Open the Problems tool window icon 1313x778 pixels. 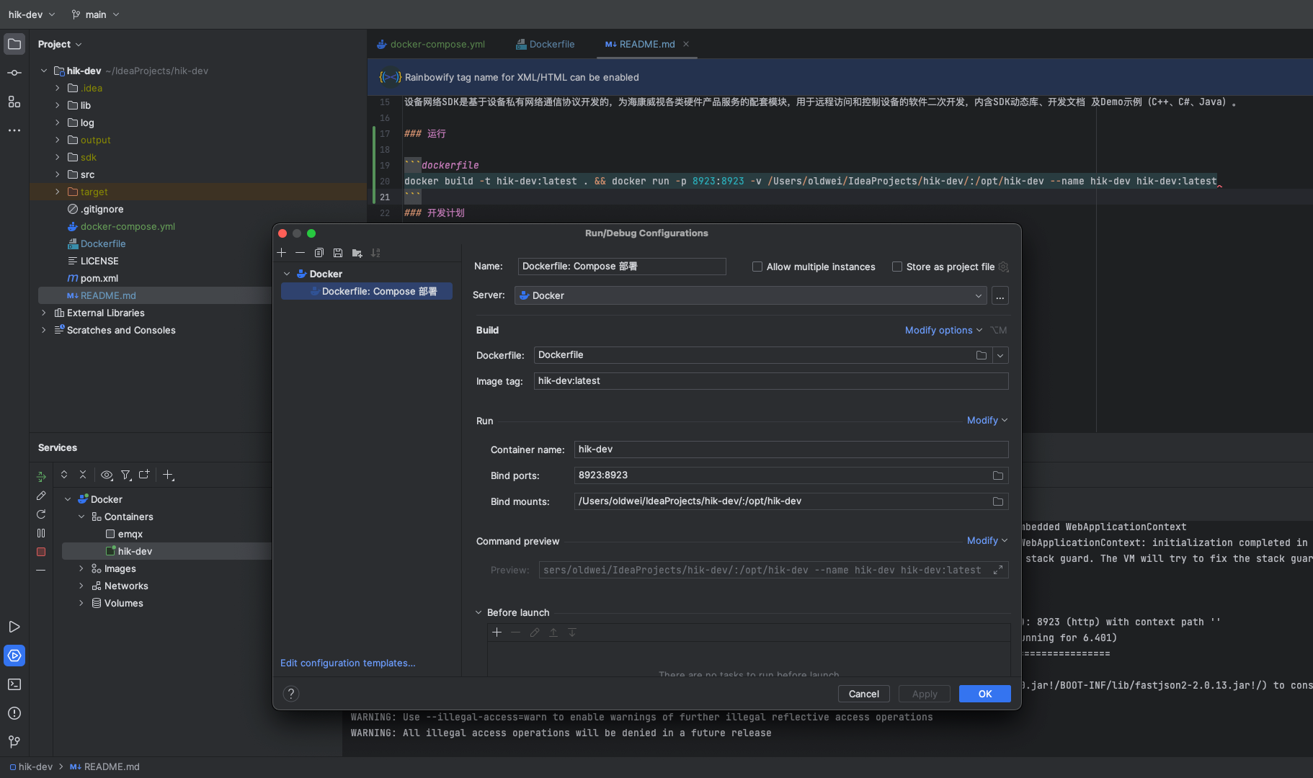(x=14, y=713)
